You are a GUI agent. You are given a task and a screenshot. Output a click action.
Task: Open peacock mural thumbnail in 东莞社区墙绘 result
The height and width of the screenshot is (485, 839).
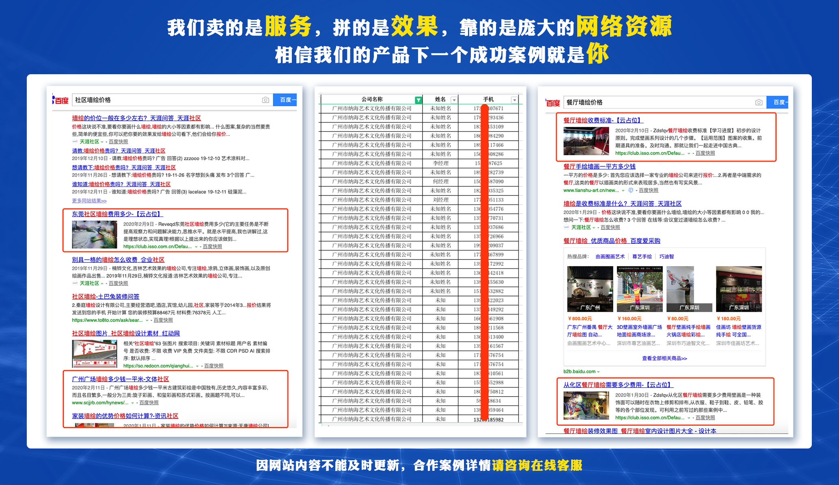coord(94,235)
